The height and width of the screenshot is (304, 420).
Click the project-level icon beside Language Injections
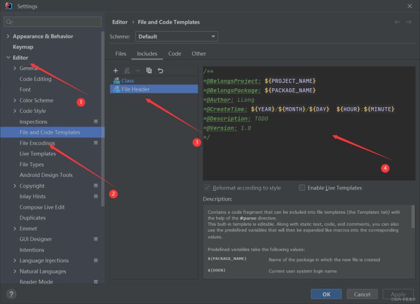tap(96, 260)
